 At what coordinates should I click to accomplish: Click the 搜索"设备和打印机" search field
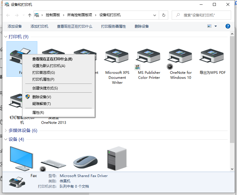[200, 15]
